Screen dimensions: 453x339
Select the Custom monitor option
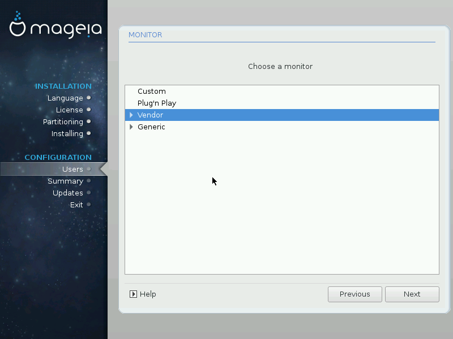pos(151,92)
